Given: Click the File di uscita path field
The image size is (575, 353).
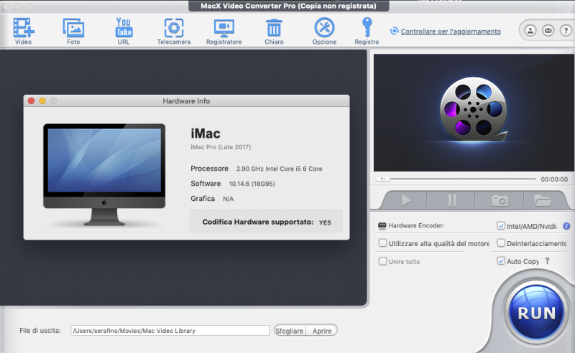Looking at the screenshot, I should pyautogui.click(x=170, y=330).
